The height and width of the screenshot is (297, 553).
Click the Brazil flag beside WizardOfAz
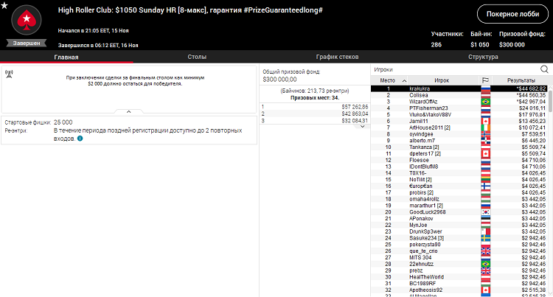point(485,102)
